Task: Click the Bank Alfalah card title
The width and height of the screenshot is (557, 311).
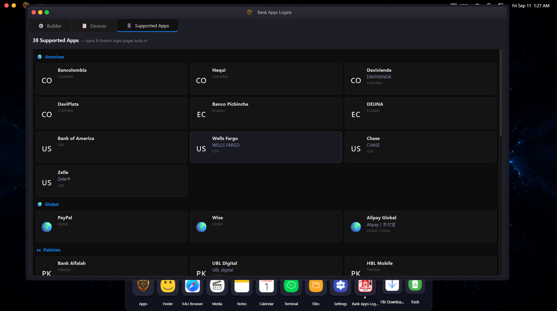Action: coord(72,263)
